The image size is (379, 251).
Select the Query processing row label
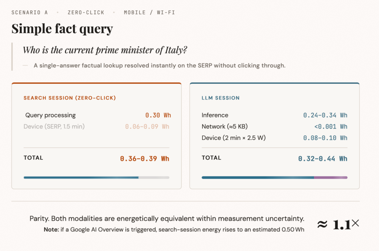(x=50, y=115)
